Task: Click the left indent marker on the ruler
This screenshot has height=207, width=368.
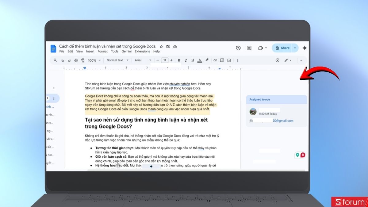Action: pyautogui.click(x=85, y=68)
